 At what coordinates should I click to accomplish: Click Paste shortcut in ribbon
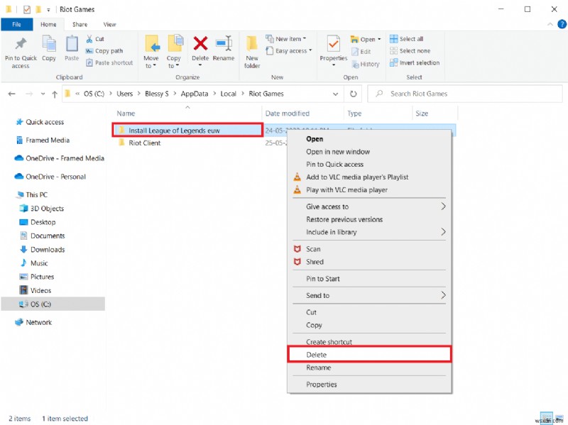[x=109, y=62]
